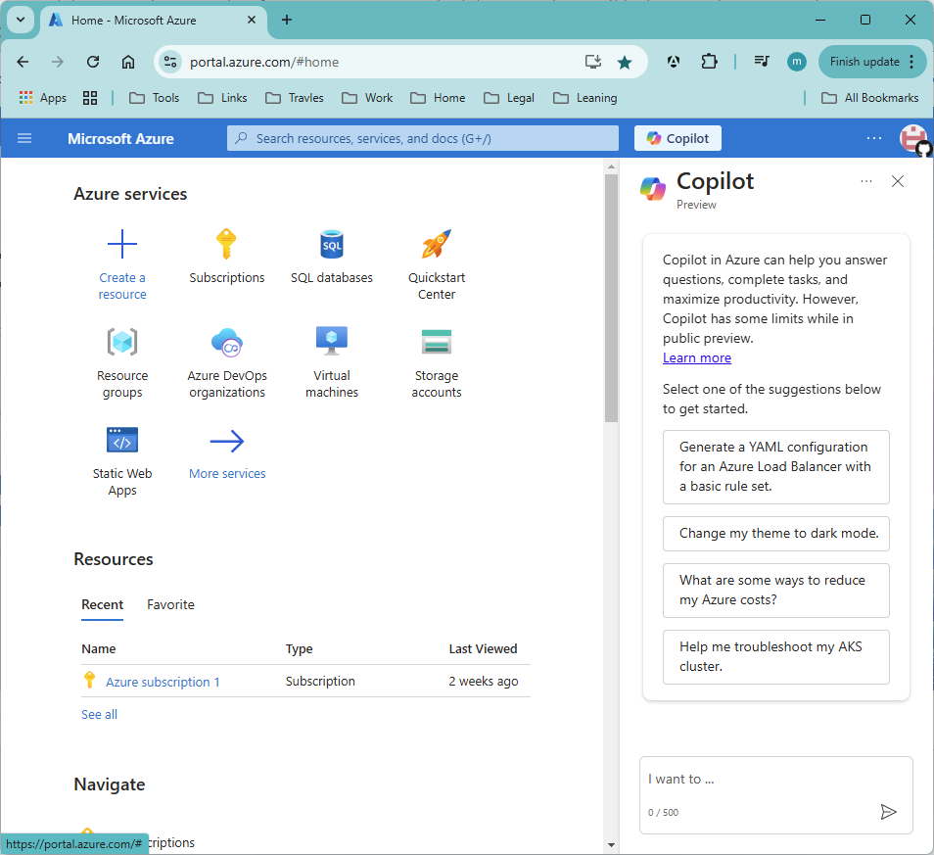Expand the tab search dropdown arrow
The width and height of the screenshot is (934, 855).
point(21,20)
